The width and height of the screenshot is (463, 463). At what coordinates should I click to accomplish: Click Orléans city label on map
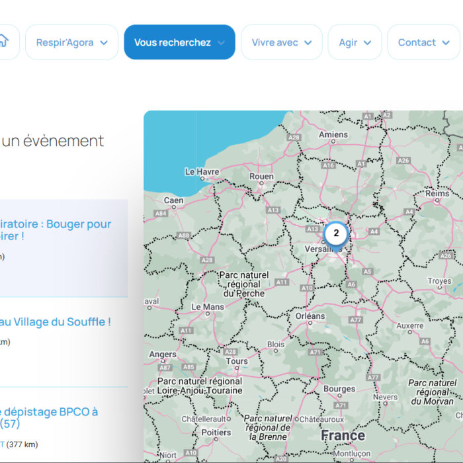310,316
